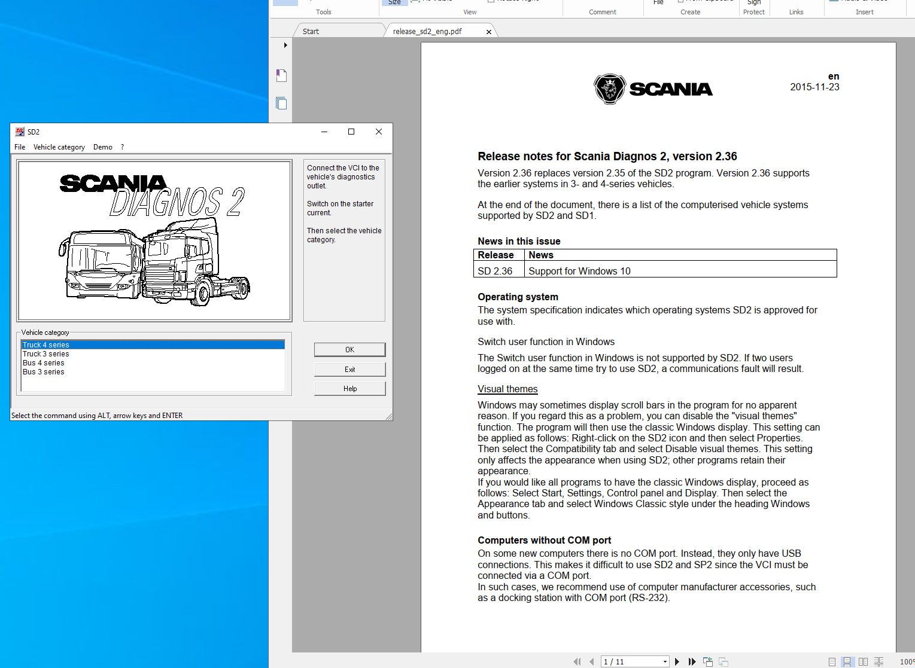Switch to the Start tab
Screen dimensions: 915x668
coord(310,30)
